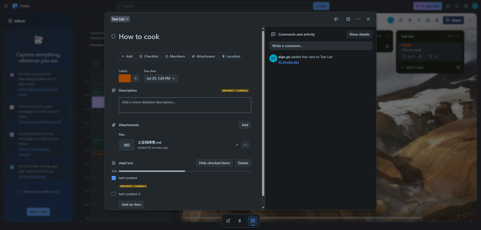
Task: Click the card cover image icon
Action: [348, 19]
